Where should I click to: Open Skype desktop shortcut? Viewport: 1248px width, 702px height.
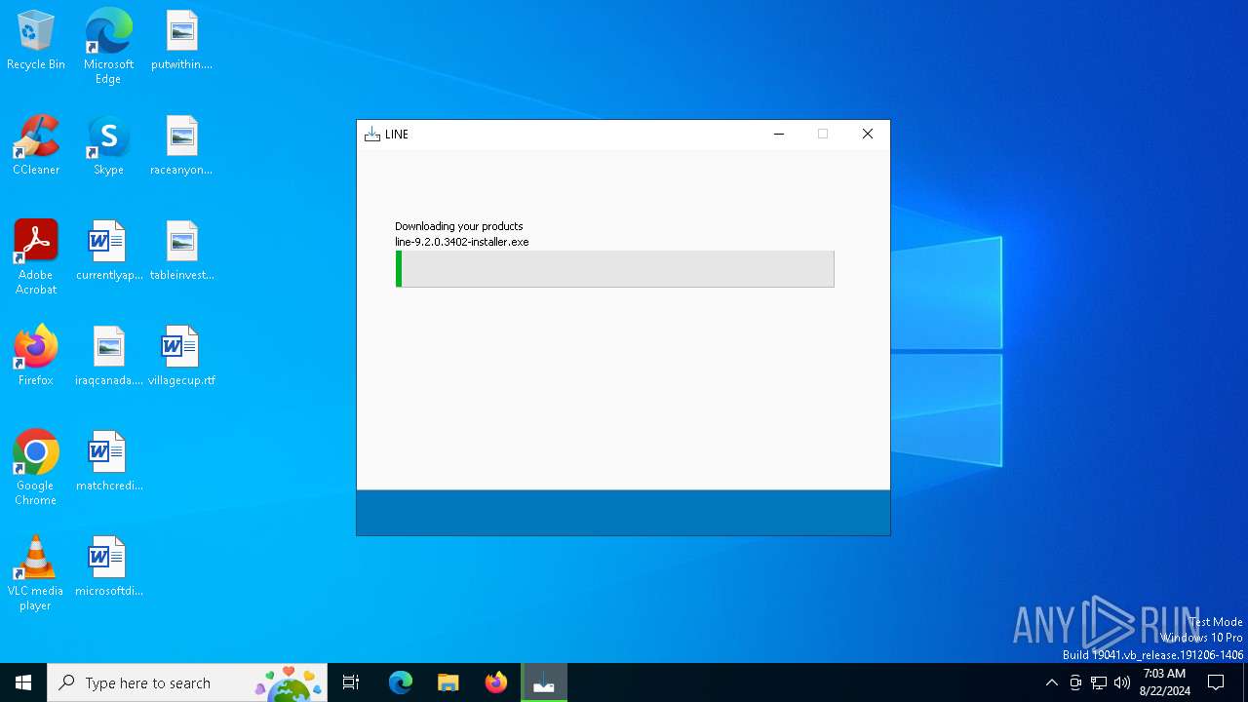(108, 146)
